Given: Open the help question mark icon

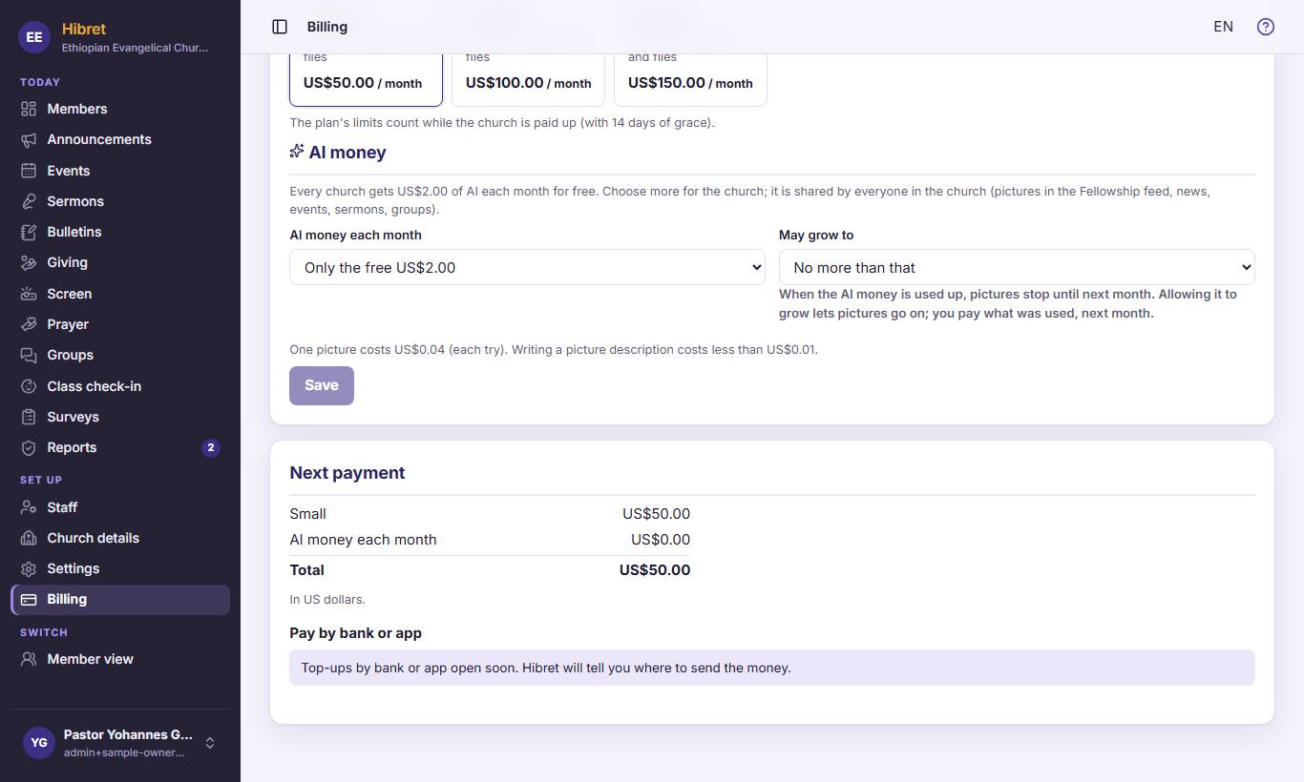Looking at the screenshot, I should coord(1266,27).
